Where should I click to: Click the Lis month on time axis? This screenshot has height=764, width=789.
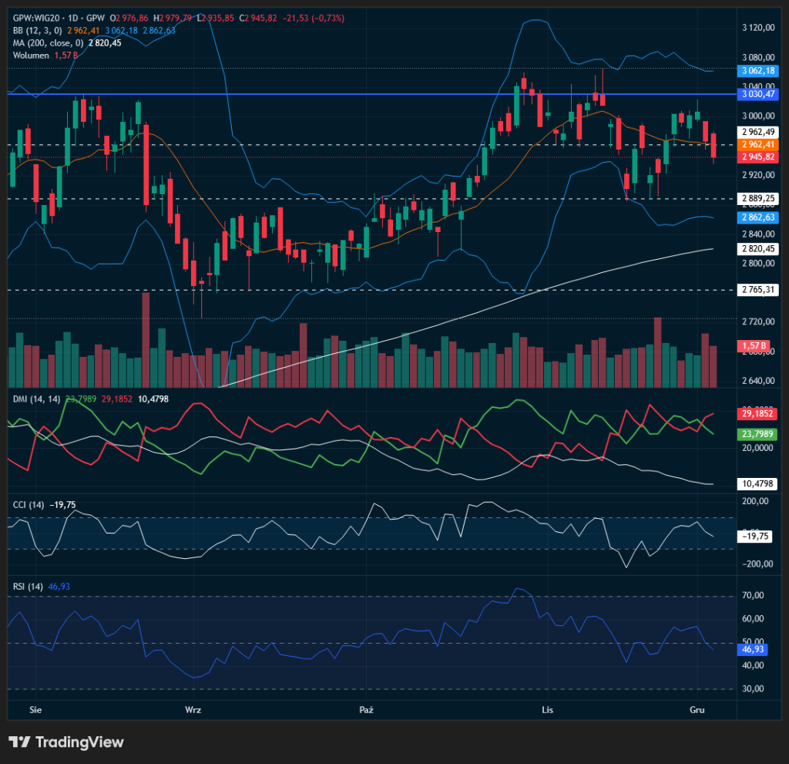pyautogui.click(x=548, y=708)
